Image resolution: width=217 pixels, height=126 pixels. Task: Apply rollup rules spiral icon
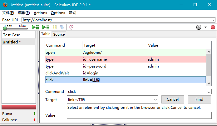tap(71, 27)
